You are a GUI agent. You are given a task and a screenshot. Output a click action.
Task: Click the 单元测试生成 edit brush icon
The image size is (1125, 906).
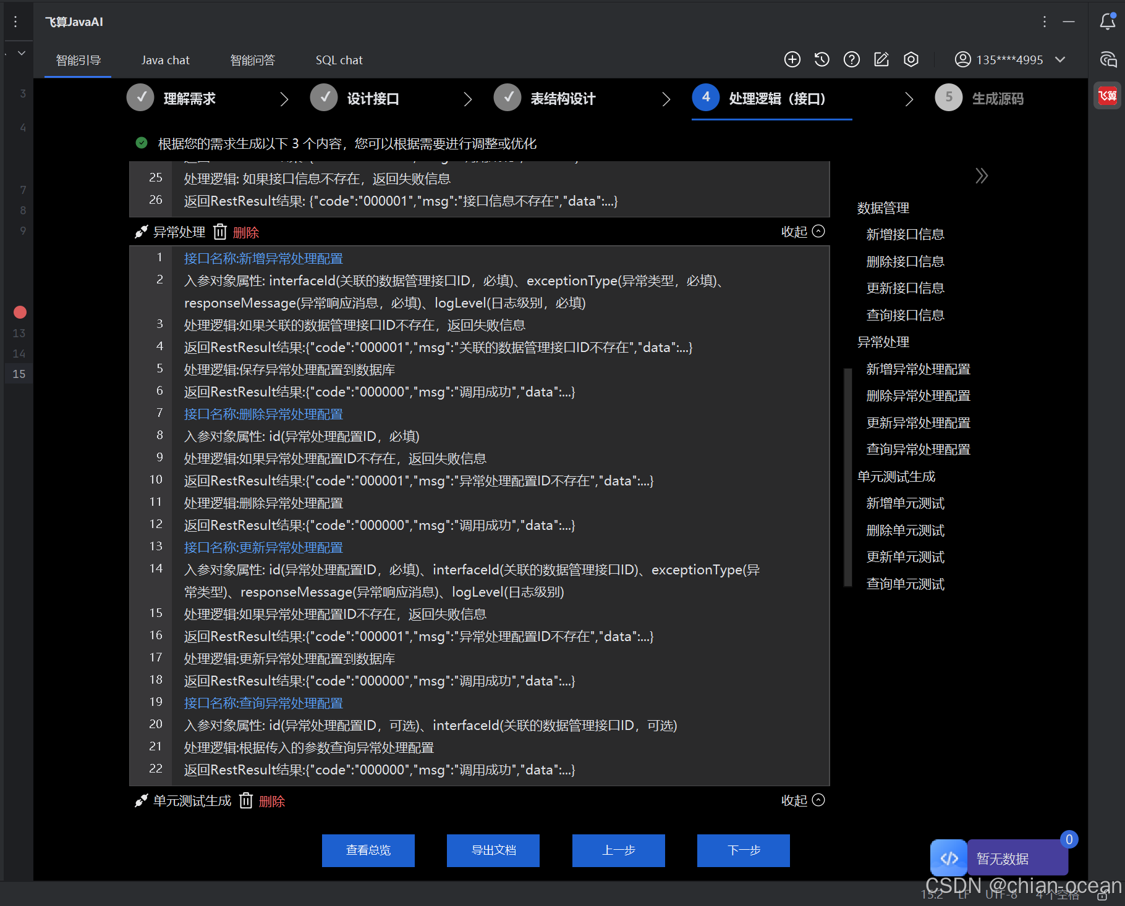(x=141, y=800)
